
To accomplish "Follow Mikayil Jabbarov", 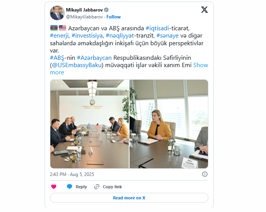I will [x=113, y=17].
